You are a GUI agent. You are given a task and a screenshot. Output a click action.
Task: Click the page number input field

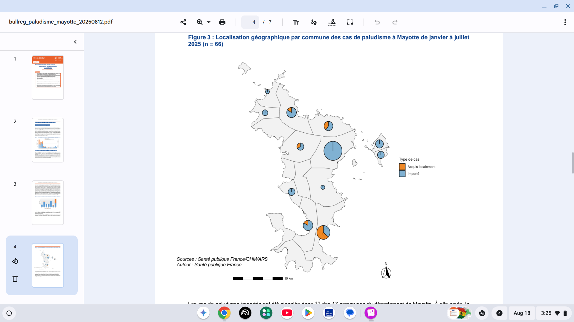point(250,22)
